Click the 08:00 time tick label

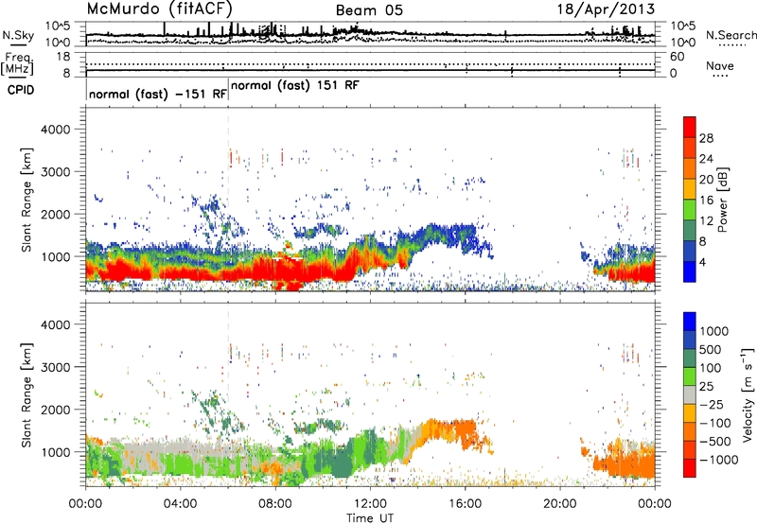(275, 504)
